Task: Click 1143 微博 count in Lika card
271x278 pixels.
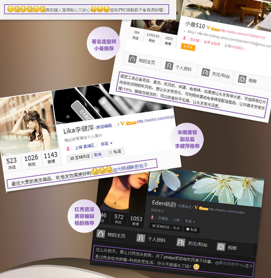Action: pyautogui.click(x=51, y=157)
